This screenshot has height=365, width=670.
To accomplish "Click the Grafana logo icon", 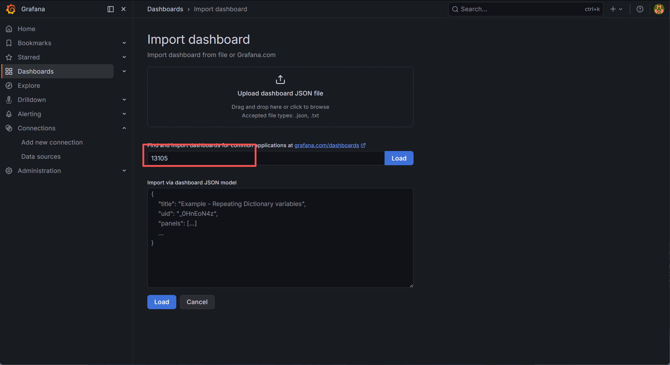I will pyautogui.click(x=11, y=9).
